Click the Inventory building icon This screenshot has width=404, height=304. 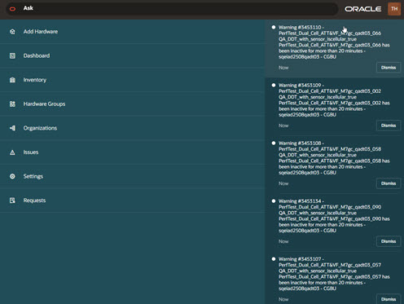12,80
